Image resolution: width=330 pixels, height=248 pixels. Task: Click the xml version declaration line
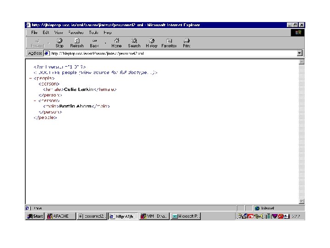pos(60,67)
